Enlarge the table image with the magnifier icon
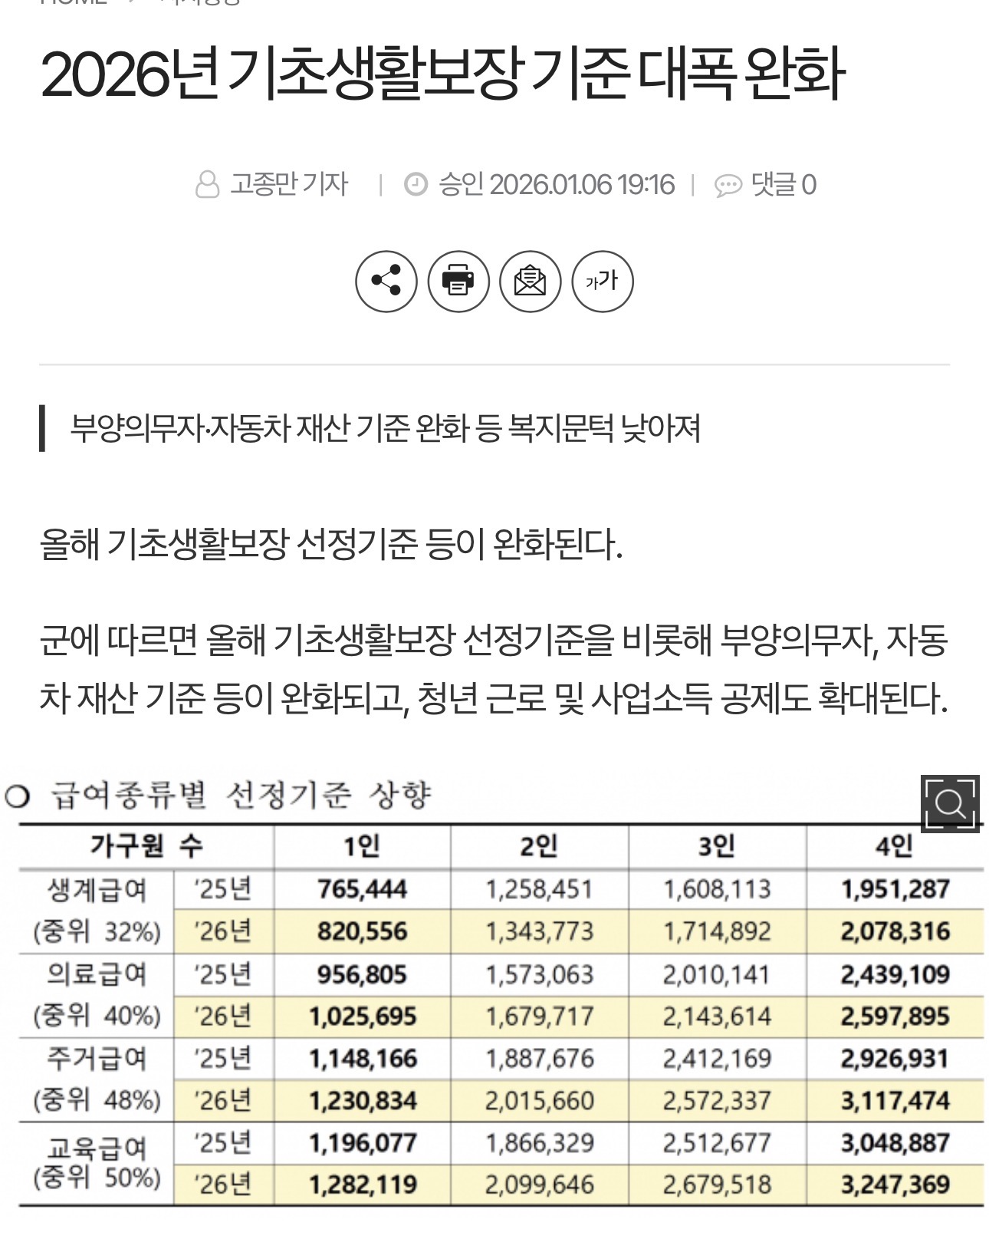 tap(950, 803)
